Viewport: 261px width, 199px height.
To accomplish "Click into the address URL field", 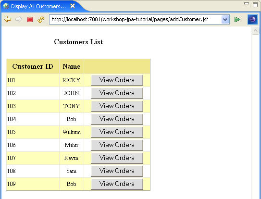I will coord(136,20).
